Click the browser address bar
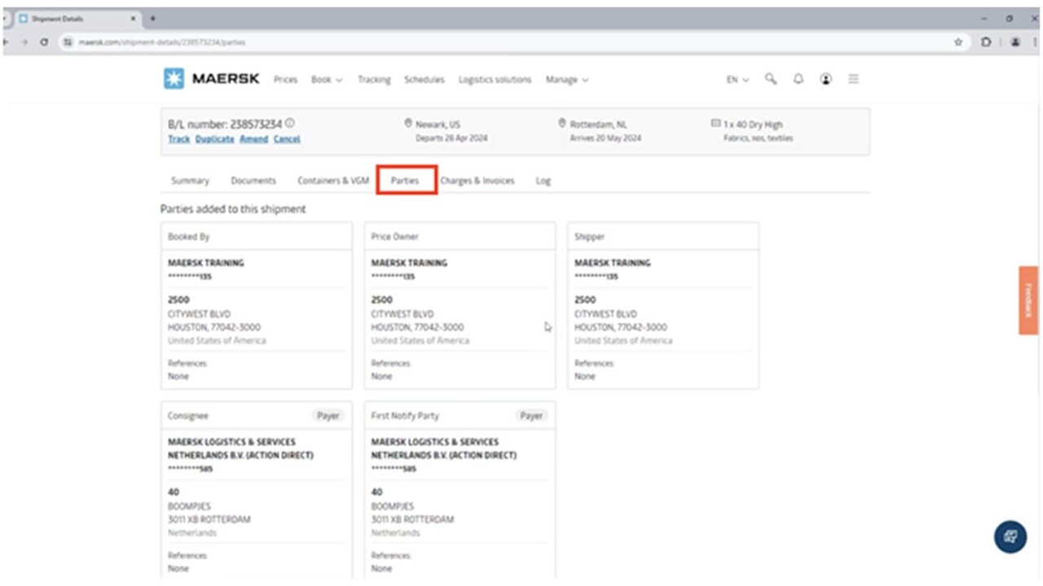This screenshot has width=1043, height=586. coord(489,42)
